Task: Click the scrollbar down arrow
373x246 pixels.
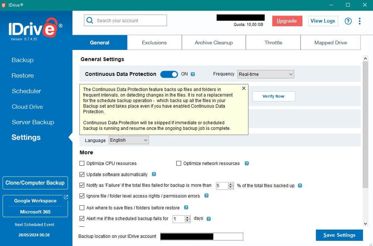Action: pyautogui.click(x=365, y=223)
